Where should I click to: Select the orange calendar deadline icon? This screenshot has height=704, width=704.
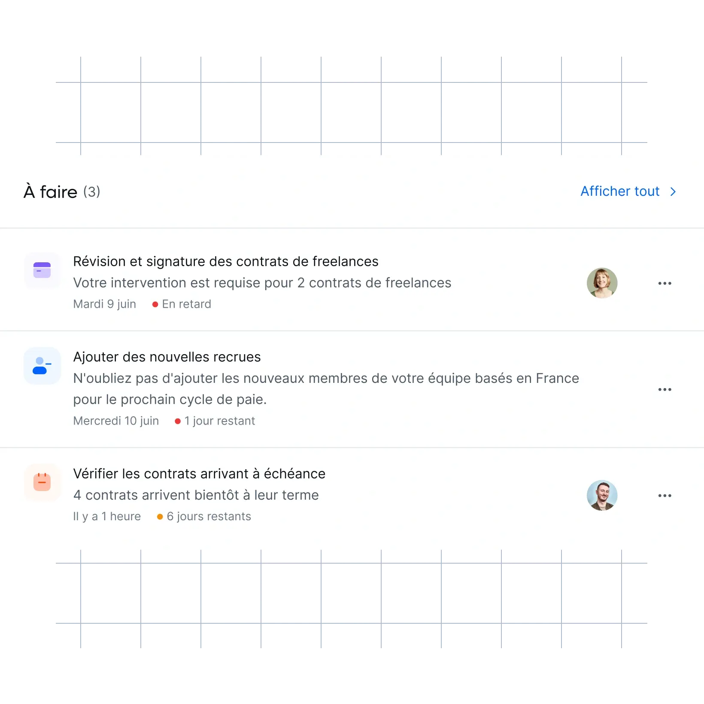[42, 482]
